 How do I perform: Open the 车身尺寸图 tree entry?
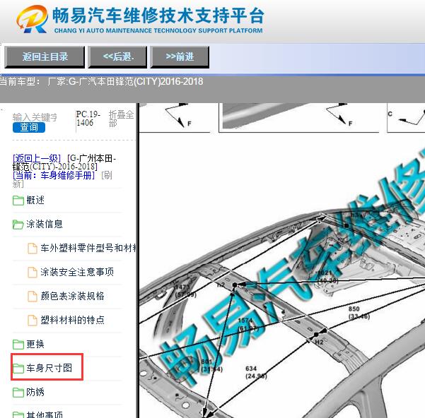[x=49, y=368]
